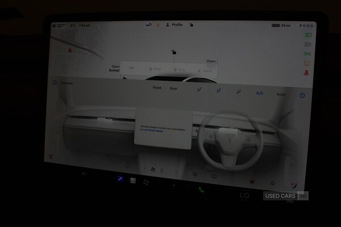
Task: Tap the fan speed icon
Action: pyautogui.click(x=153, y=170)
